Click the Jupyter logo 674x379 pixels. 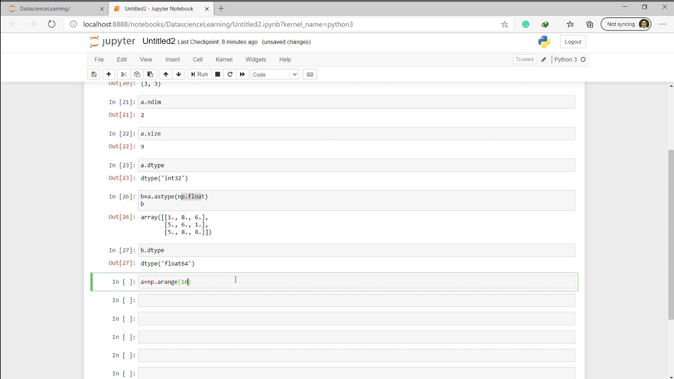tap(112, 42)
